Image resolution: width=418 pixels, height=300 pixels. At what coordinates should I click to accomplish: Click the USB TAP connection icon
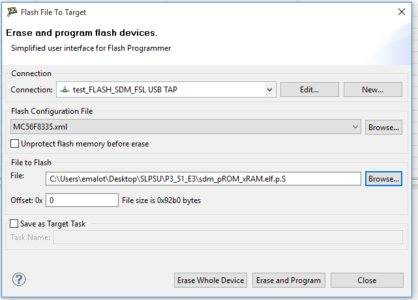65,90
